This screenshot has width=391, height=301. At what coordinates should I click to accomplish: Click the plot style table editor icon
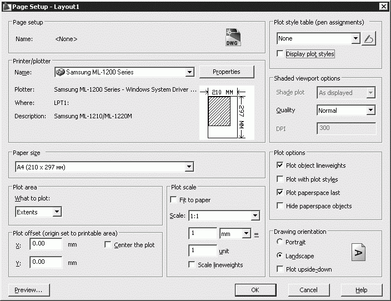[369, 39]
